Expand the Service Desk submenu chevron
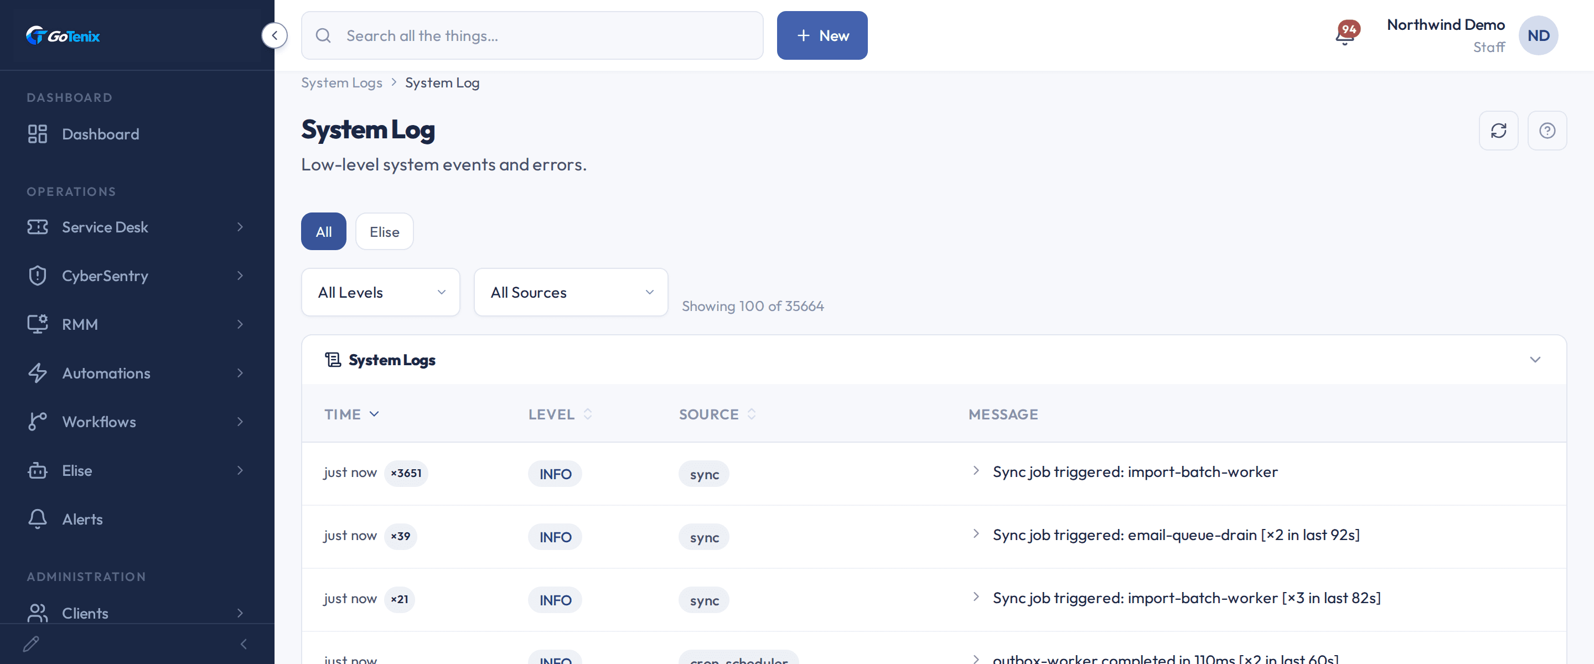The image size is (1594, 664). [240, 227]
